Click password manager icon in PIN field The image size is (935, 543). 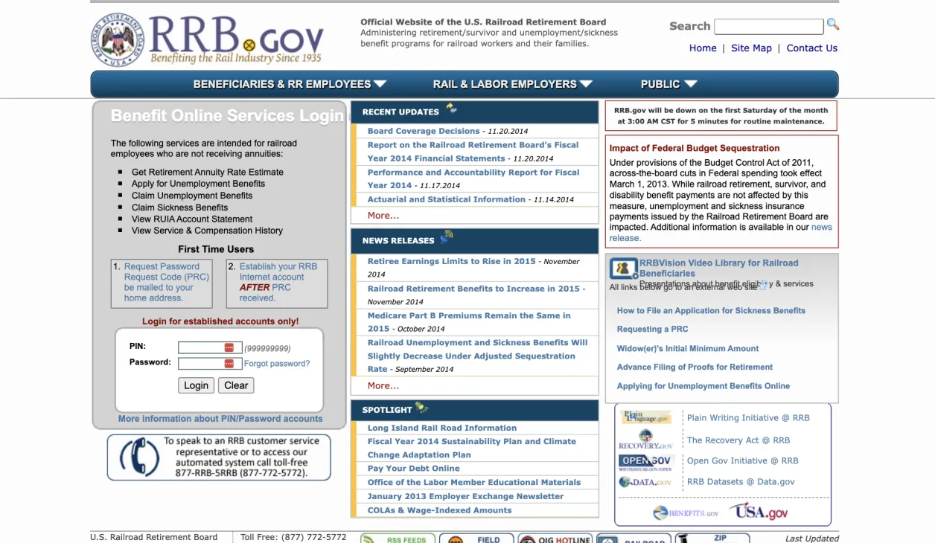coord(229,347)
